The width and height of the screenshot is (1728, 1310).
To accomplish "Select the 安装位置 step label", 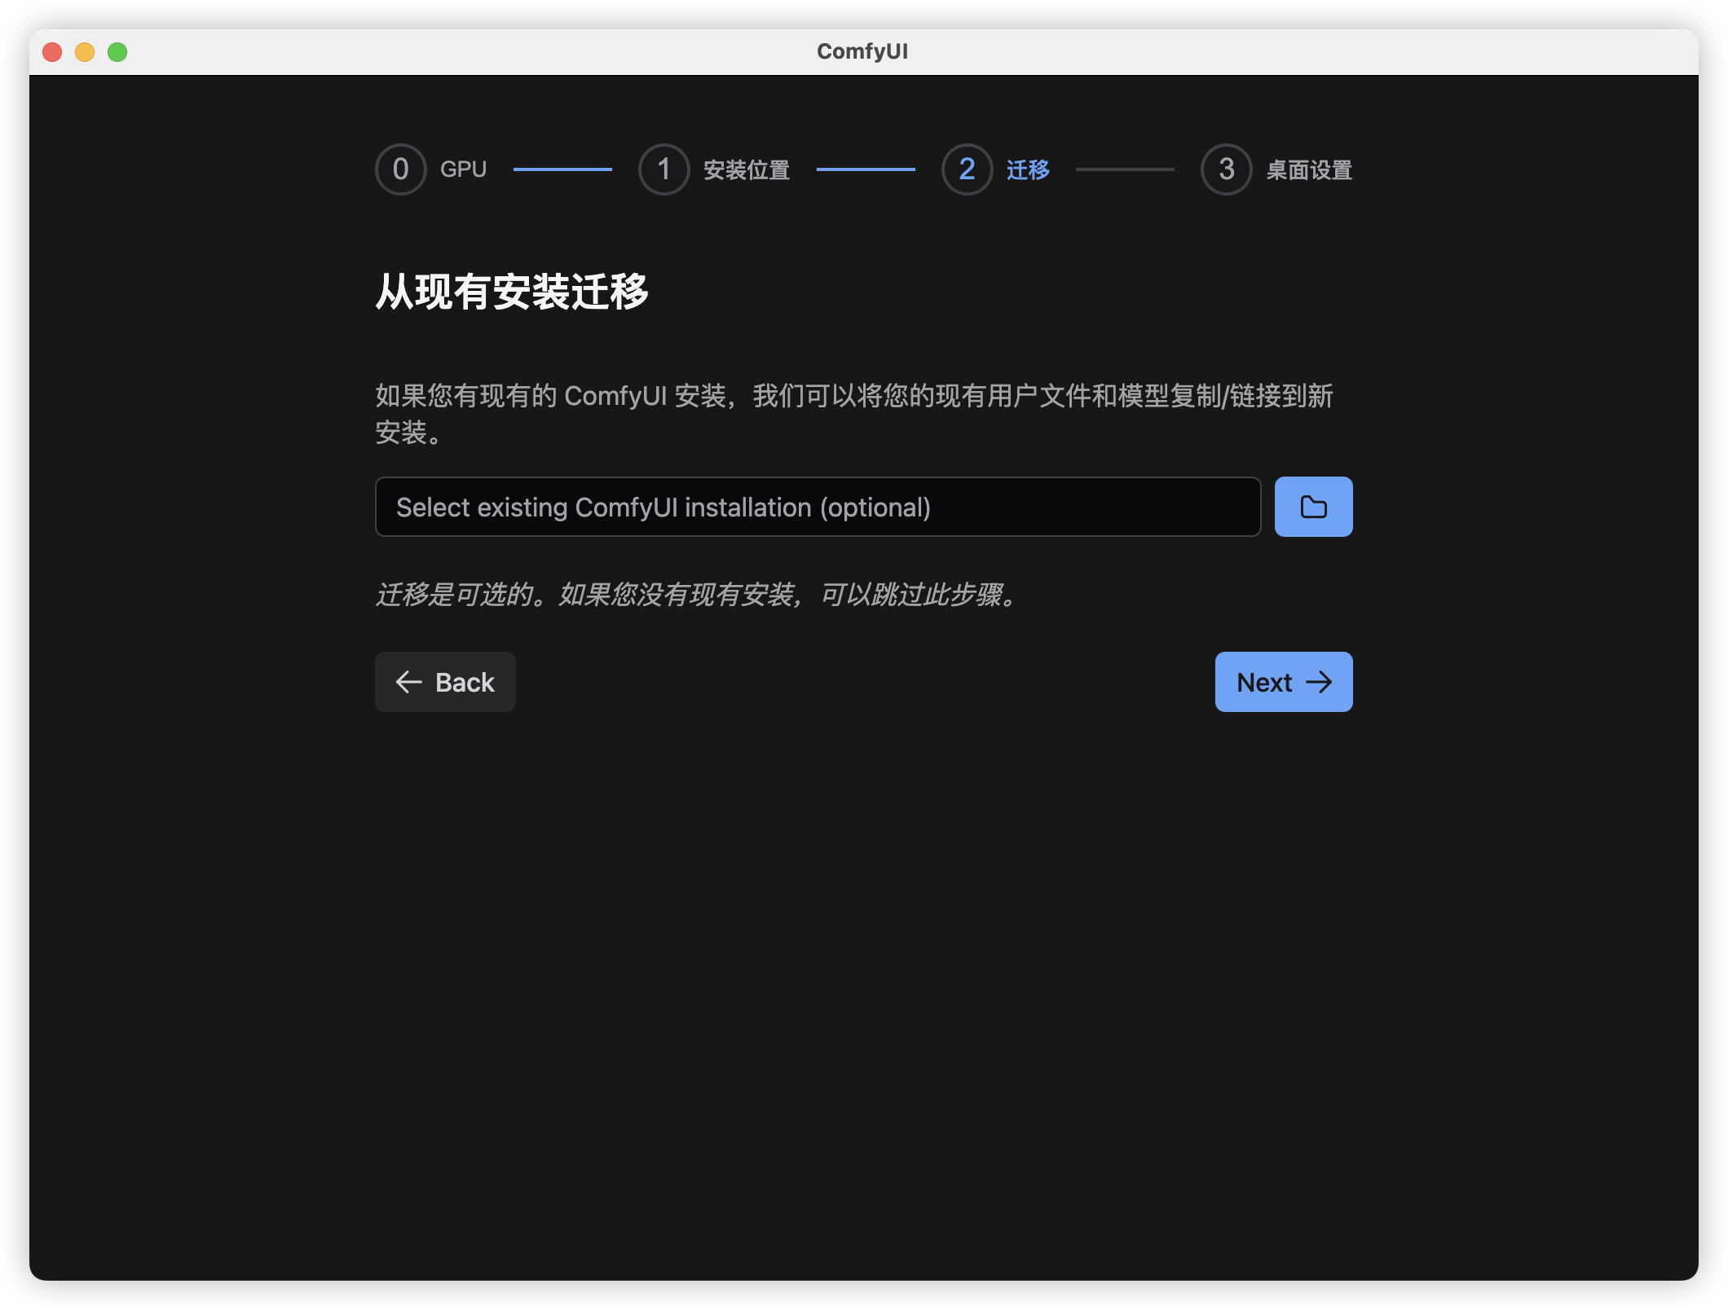I will pos(746,169).
